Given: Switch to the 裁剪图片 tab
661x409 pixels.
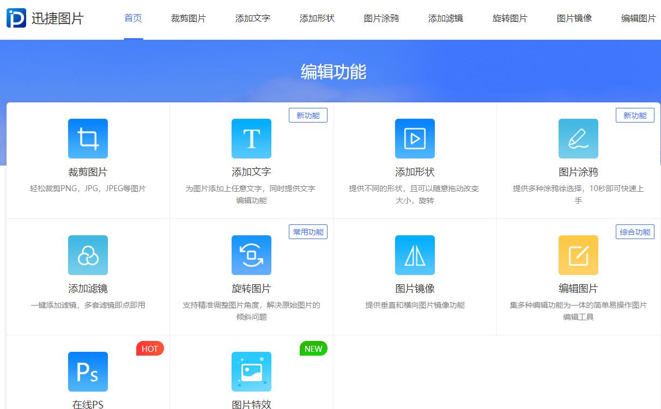Looking at the screenshot, I should click(188, 18).
